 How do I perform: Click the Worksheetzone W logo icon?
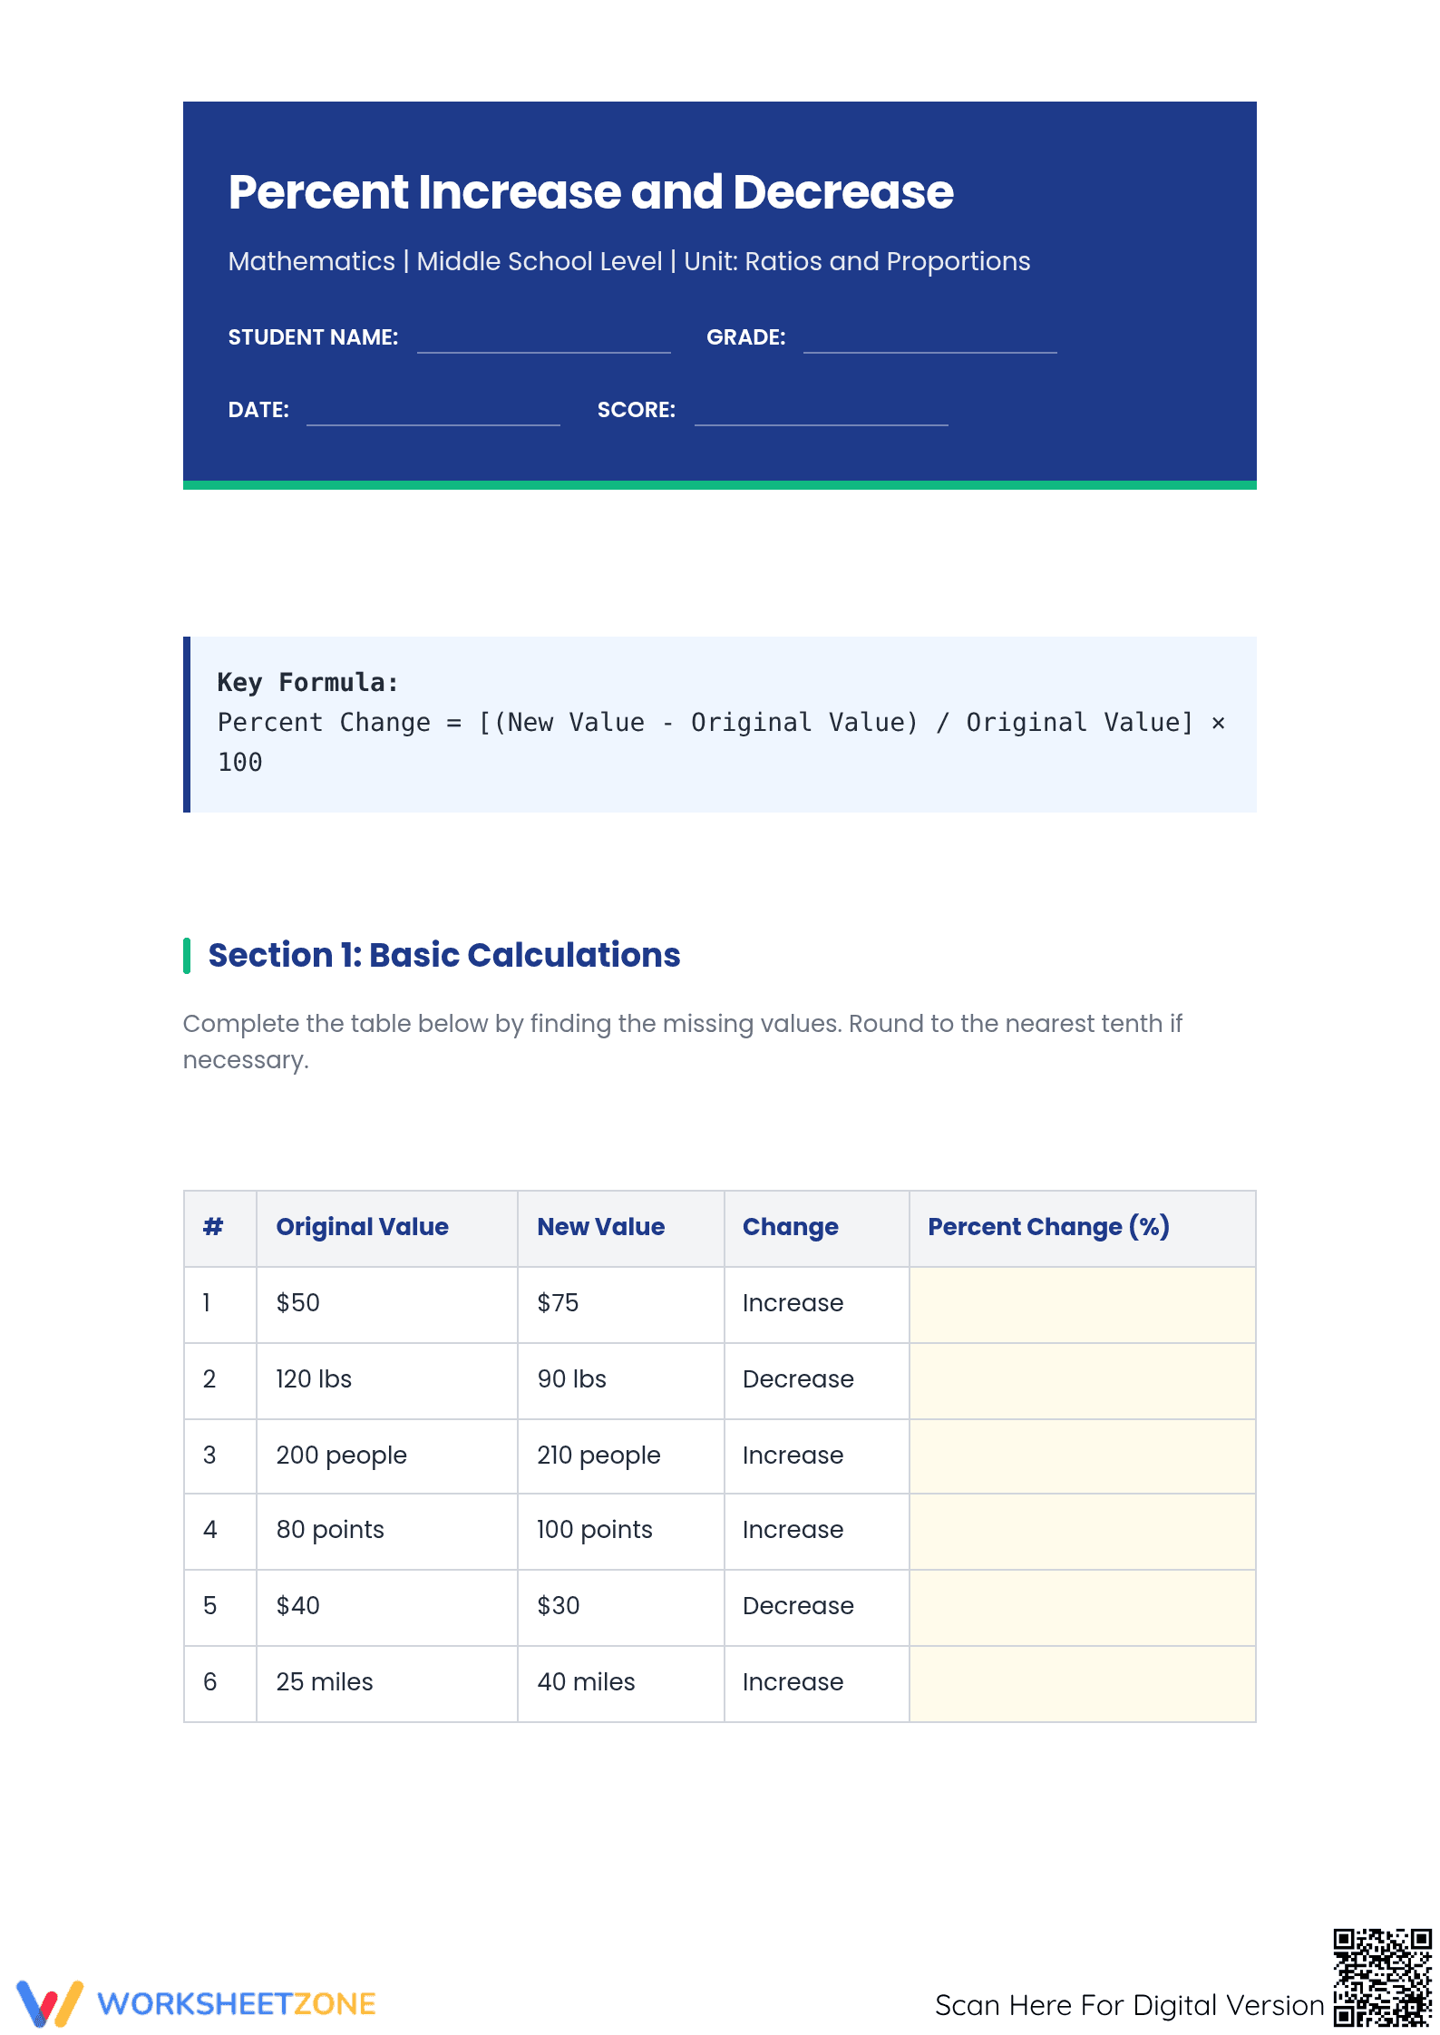[x=50, y=2003]
